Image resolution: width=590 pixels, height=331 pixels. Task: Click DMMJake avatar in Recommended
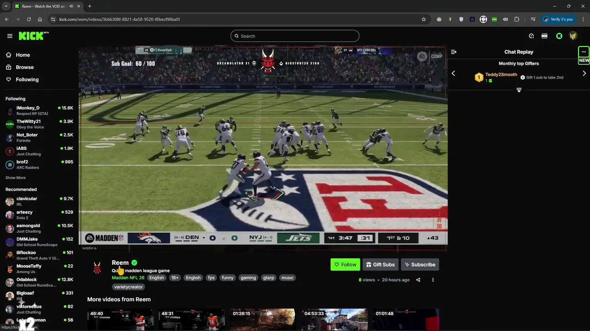(x=10, y=242)
